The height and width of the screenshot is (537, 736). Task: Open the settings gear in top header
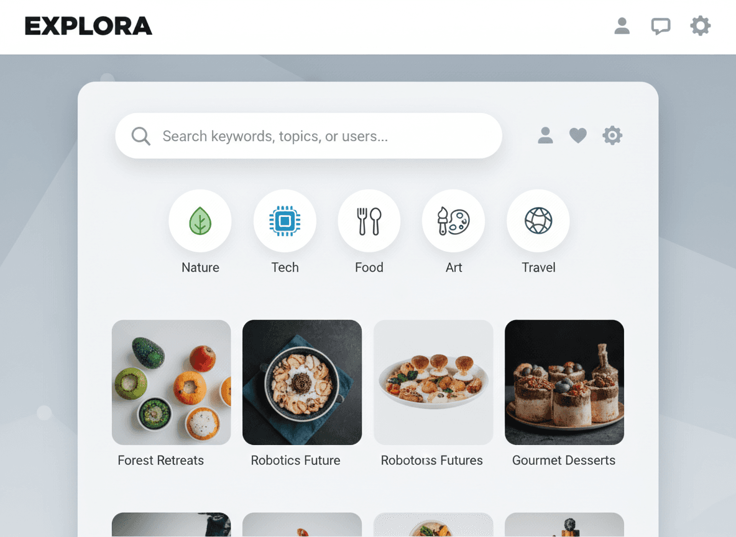click(x=700, y=26)
